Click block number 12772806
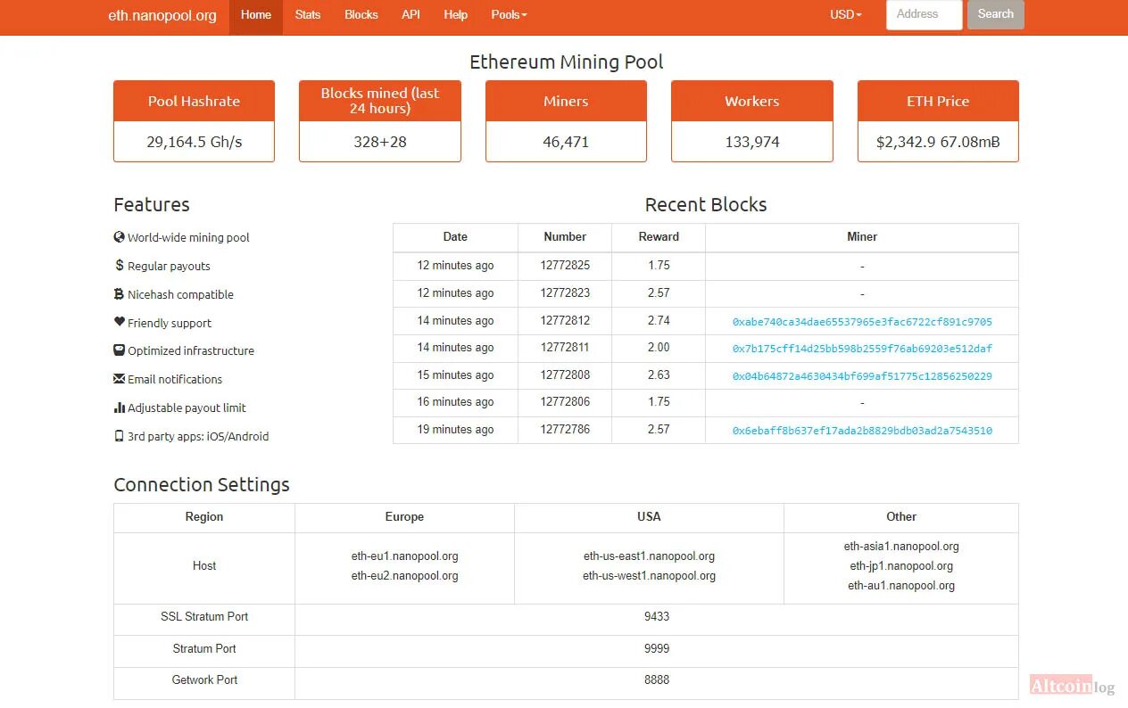 point(565,401)
